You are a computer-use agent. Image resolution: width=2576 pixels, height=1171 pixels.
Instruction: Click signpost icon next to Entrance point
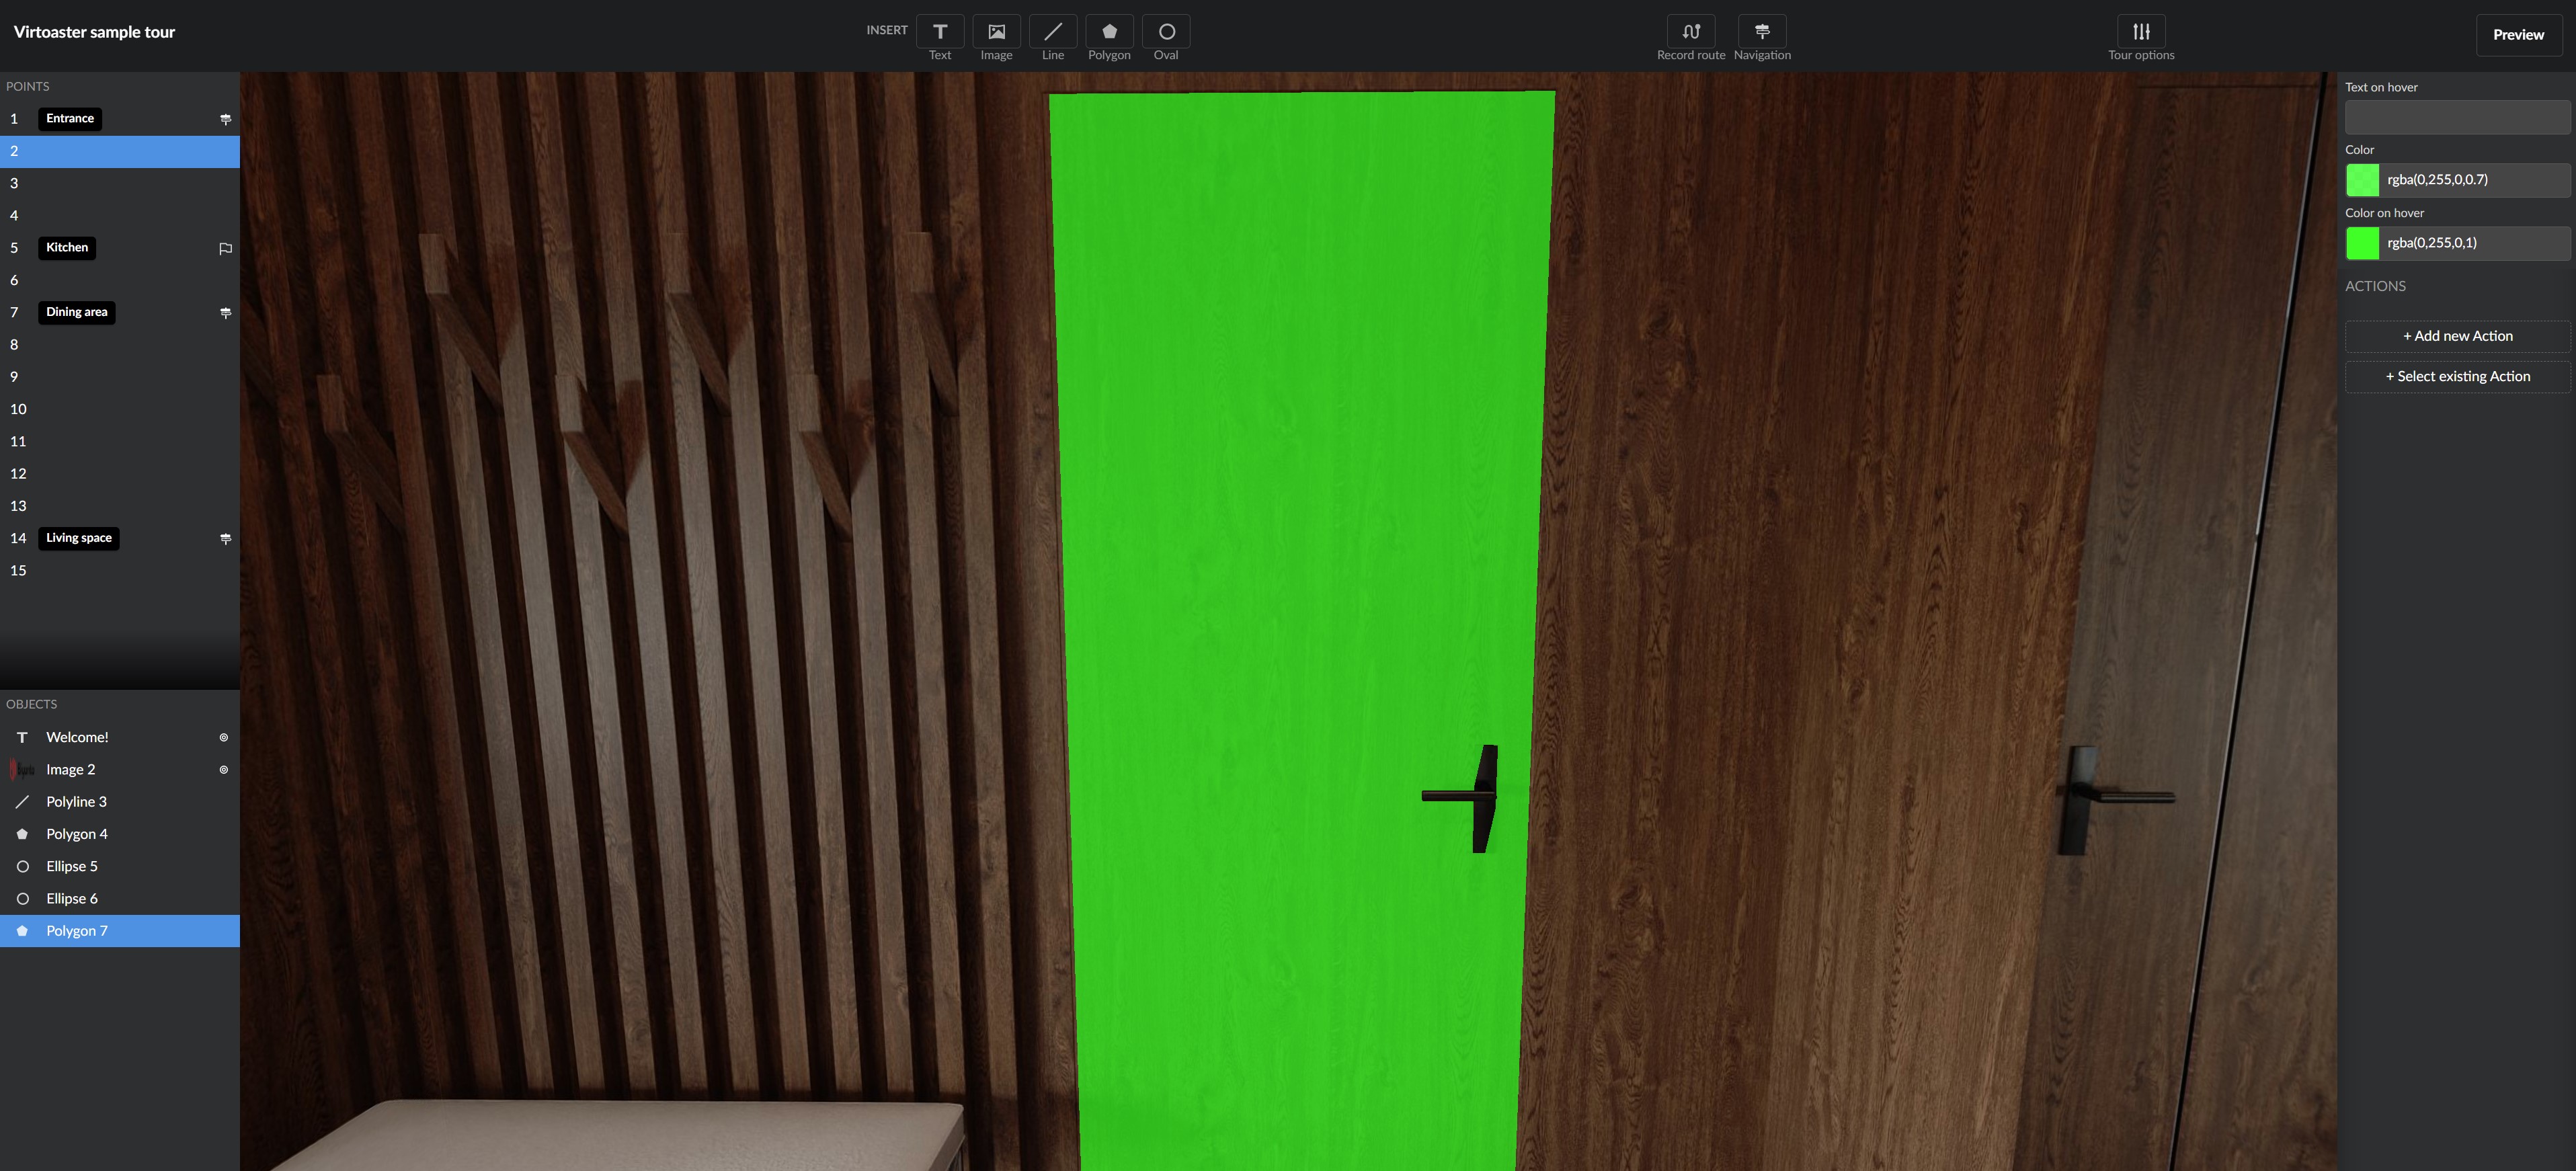[225, 119]
